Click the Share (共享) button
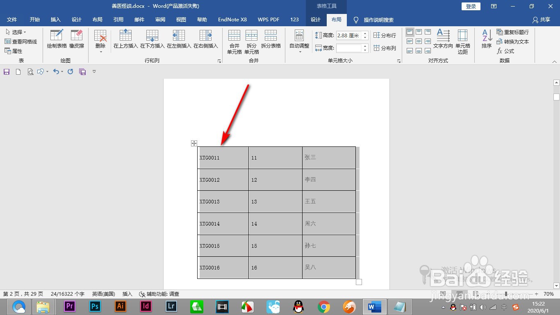Image resolution: width=560 pixels, height=315 pixels. tap(541, 20)
